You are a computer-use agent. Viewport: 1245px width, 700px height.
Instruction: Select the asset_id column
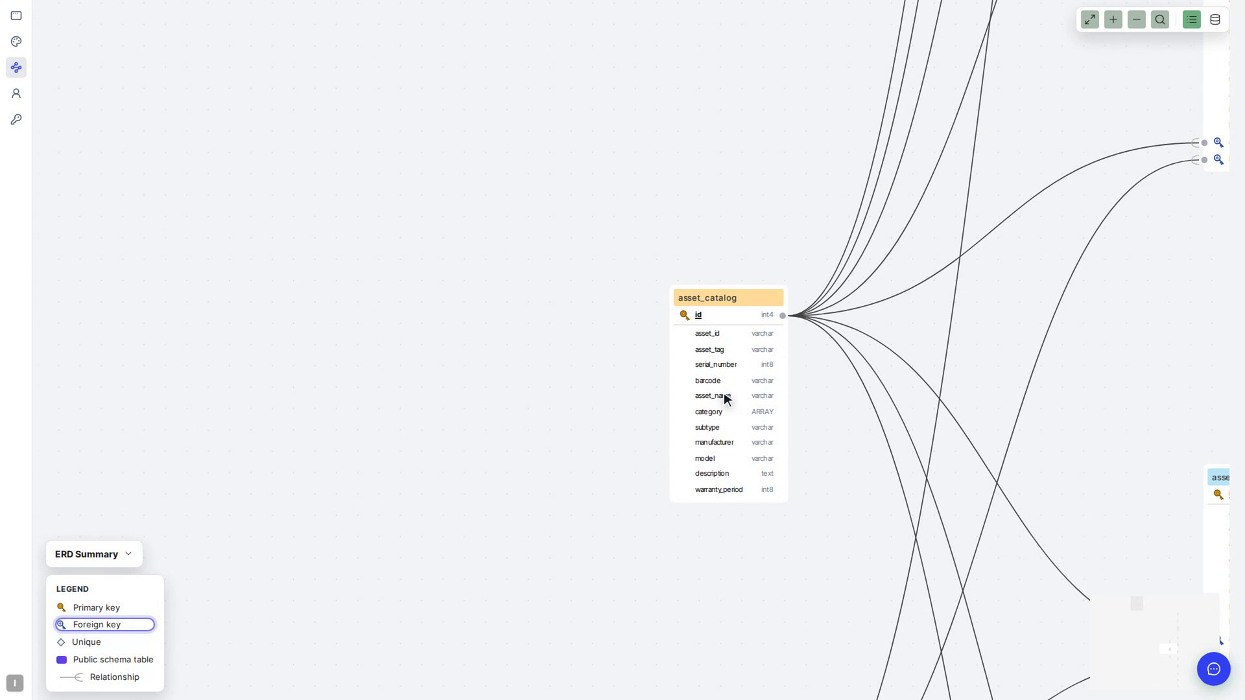pyautogui.click(x=728, y=333)
